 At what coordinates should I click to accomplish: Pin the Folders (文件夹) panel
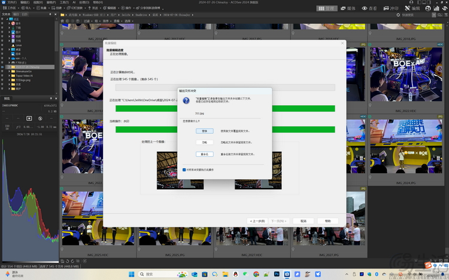(50, 14)
